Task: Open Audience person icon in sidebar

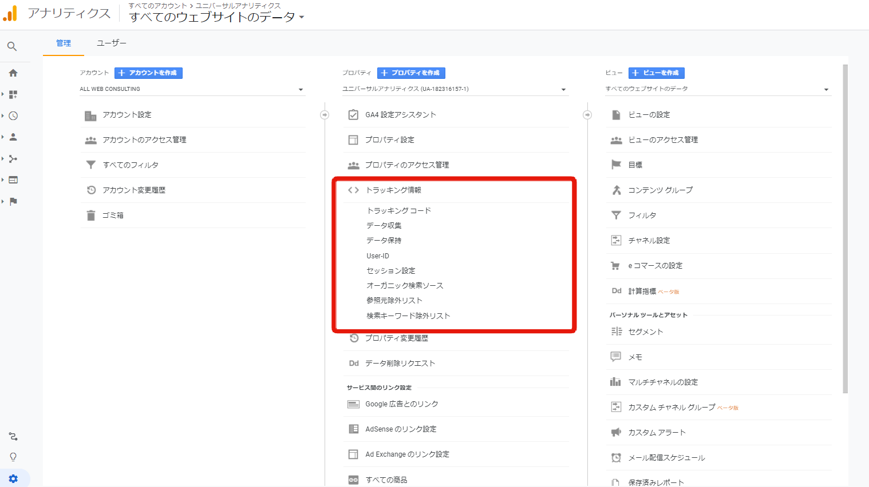Action: [x=13, y=137]
